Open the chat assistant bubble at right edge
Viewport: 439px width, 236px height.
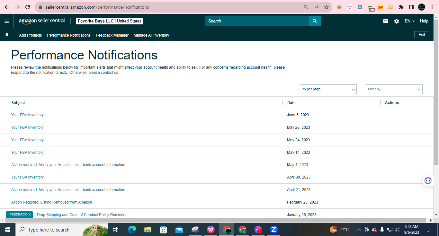[x=428, y=180]
